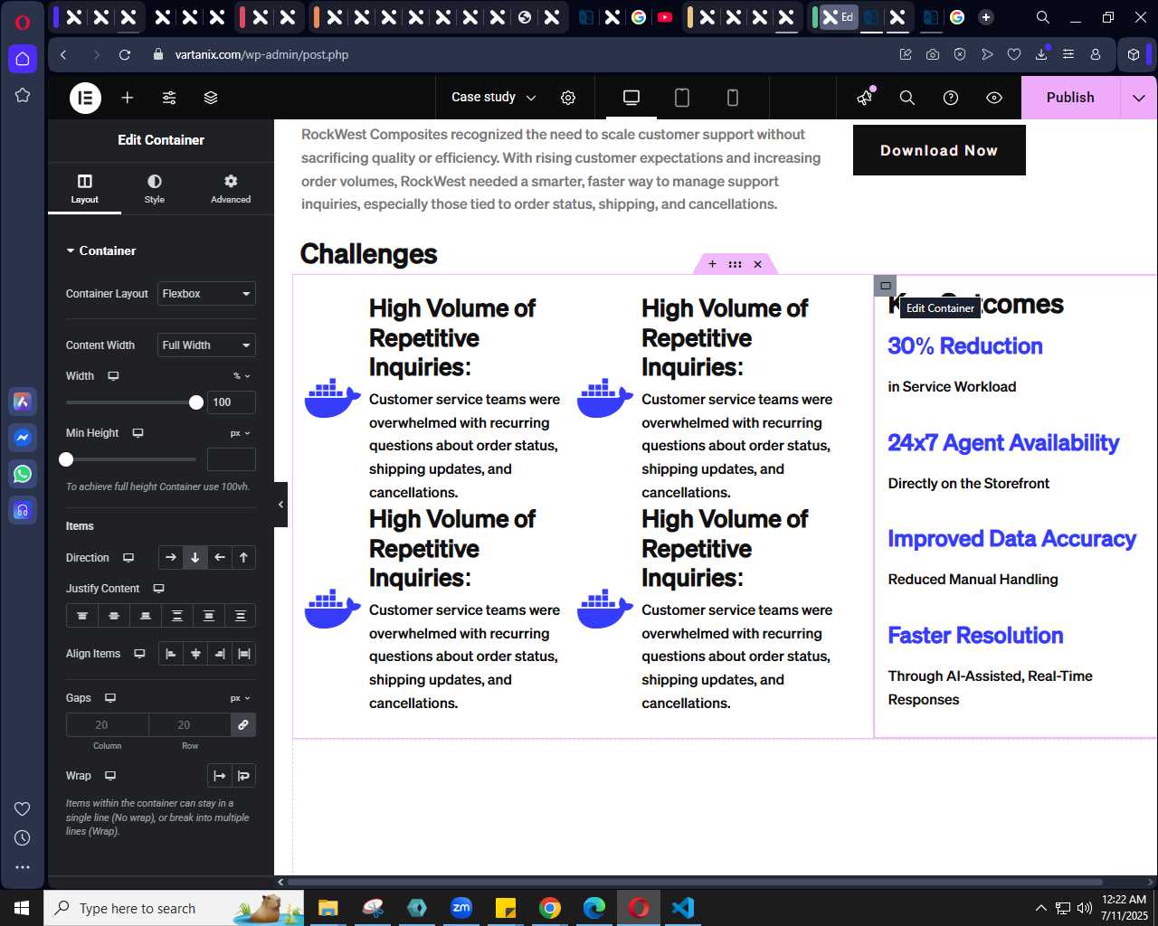Switch to Mobile device view
This screenshot has width=1158, height=926.
coord(733,98)
